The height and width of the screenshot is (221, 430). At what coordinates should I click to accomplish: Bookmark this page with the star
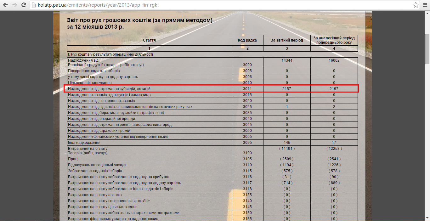416,5
